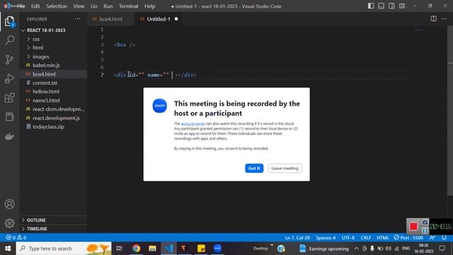The width and height of the screenshot is (453, 255).
Task: Open Google Chrome from the taskbar
Action: click(x=136, y=249)
